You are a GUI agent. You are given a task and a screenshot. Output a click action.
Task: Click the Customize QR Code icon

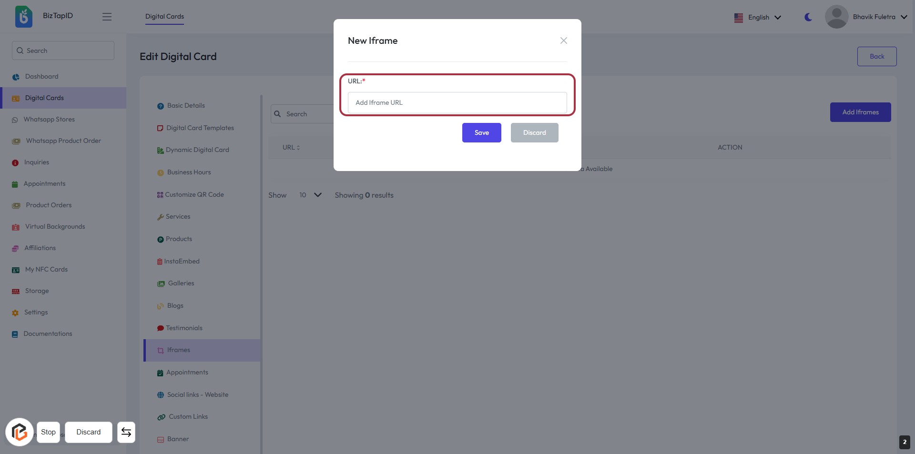tap(160, 195)
